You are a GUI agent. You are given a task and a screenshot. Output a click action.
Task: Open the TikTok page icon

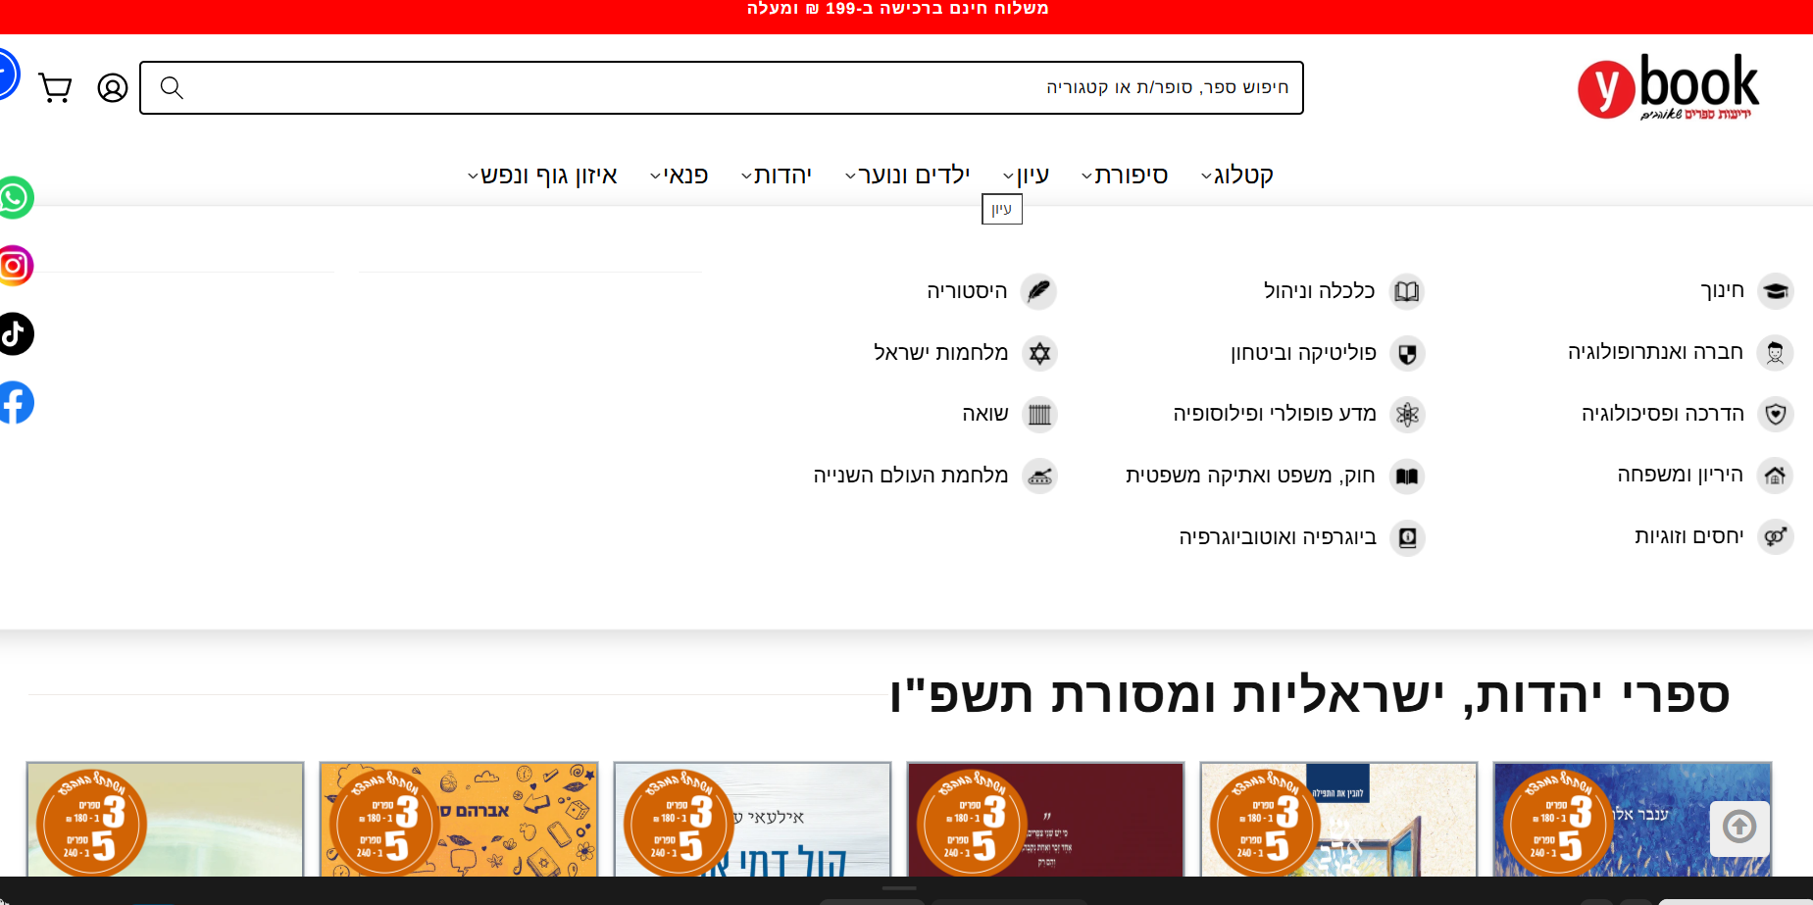coord(15,334)
